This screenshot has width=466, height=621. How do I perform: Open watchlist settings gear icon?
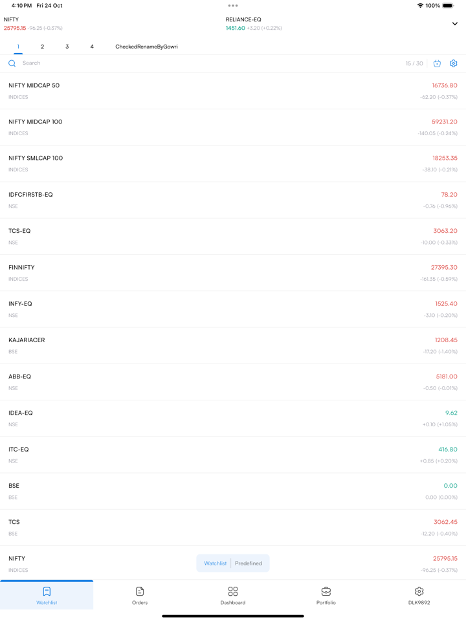(x=453, y=63)
